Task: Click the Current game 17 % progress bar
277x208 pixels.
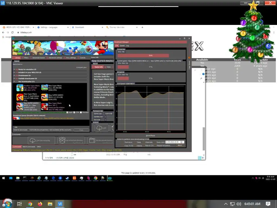Action: coord(150,67)
